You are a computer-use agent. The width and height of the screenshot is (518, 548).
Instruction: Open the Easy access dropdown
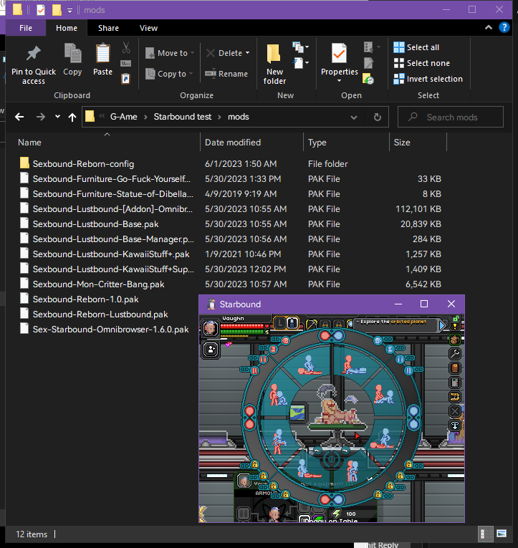301,63
